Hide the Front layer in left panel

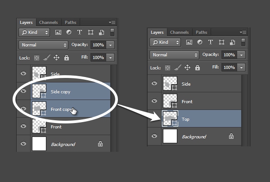pos(23,126)
